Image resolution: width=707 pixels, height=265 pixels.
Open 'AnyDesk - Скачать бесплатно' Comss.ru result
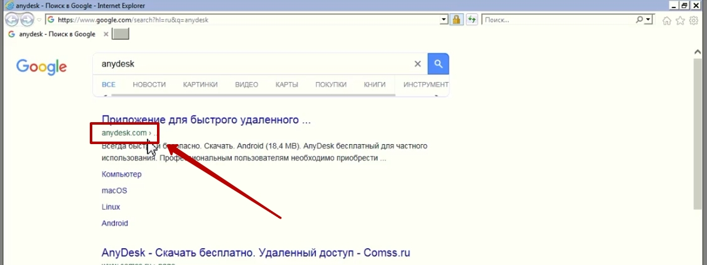pos(256,252)
